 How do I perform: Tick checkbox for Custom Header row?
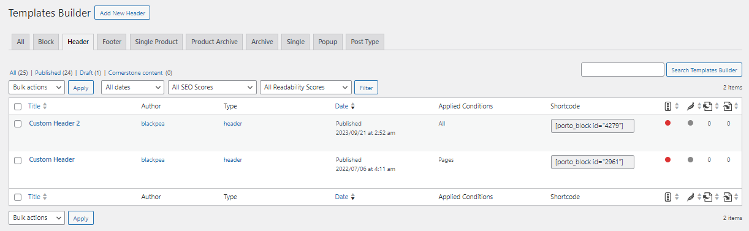[x=18, y=160]
